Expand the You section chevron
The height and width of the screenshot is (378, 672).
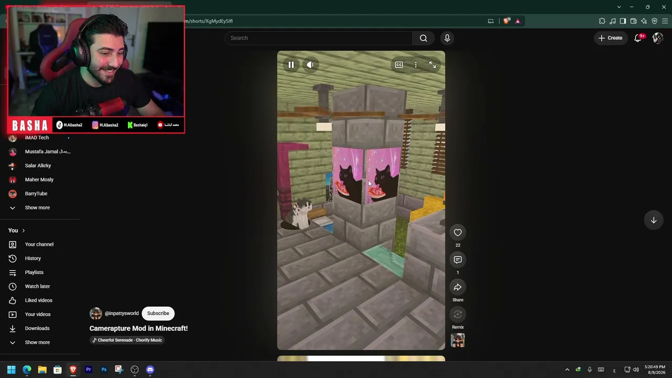coord(23,230)
